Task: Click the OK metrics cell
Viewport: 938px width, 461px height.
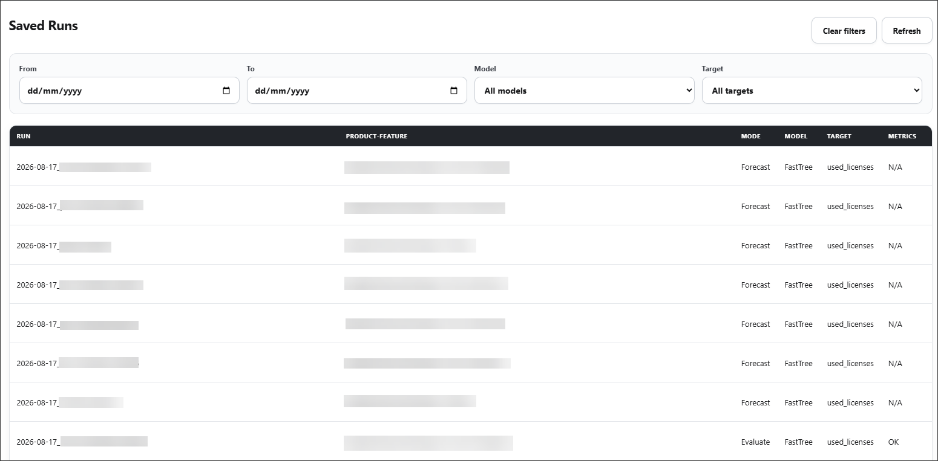Action: (x=893, y=442)
